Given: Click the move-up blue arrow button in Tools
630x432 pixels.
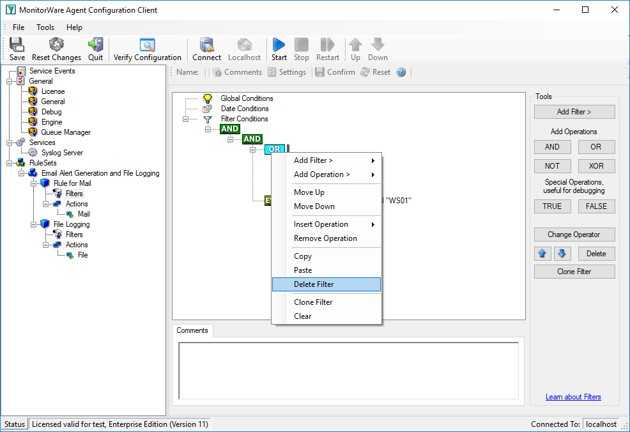Looking at the screenshot, I should point(542,254).
